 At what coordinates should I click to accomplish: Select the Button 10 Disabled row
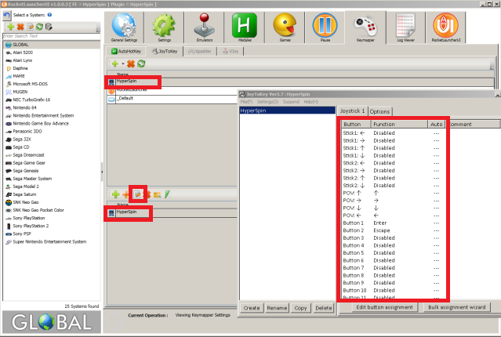(392, 290)
